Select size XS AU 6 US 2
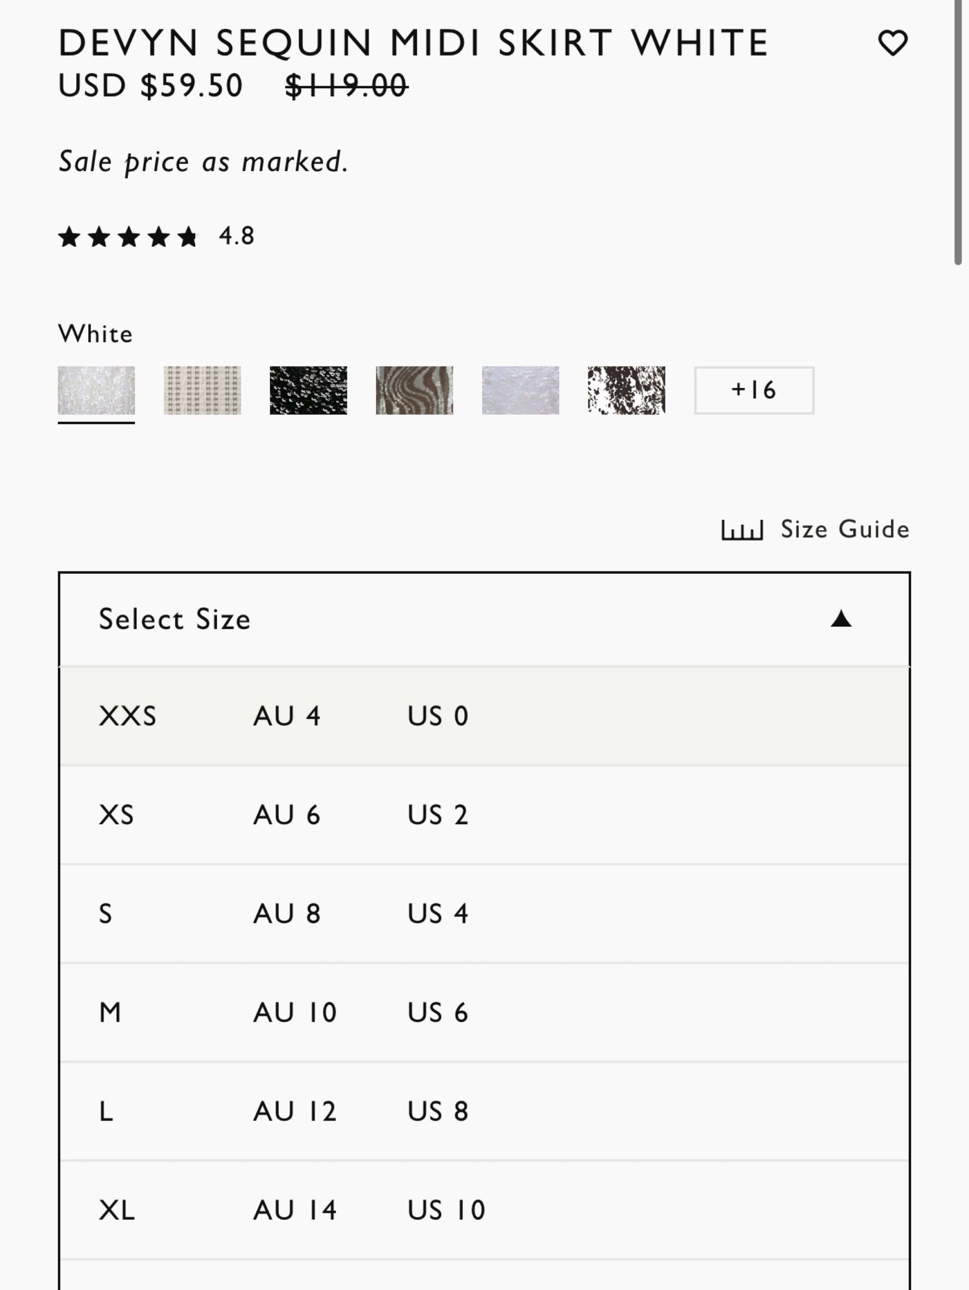 click(x=484, y=815)
